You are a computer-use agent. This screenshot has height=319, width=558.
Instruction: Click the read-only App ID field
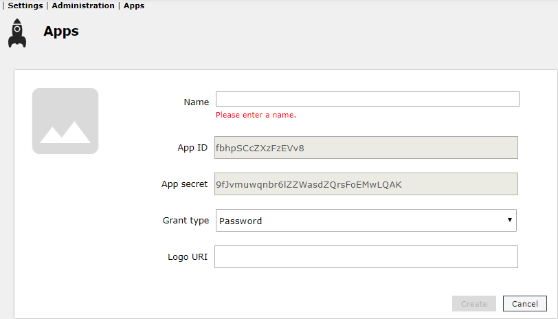click(366, 147)
